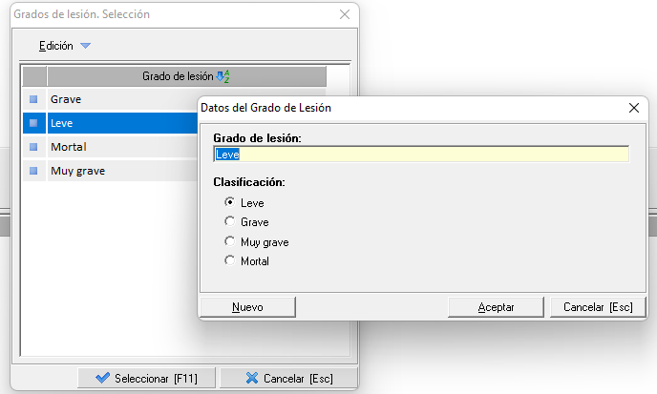Viewport: 657px width, 394px height.
Task: Select the Leve classification radio button
Action: (x=229, y=202)
